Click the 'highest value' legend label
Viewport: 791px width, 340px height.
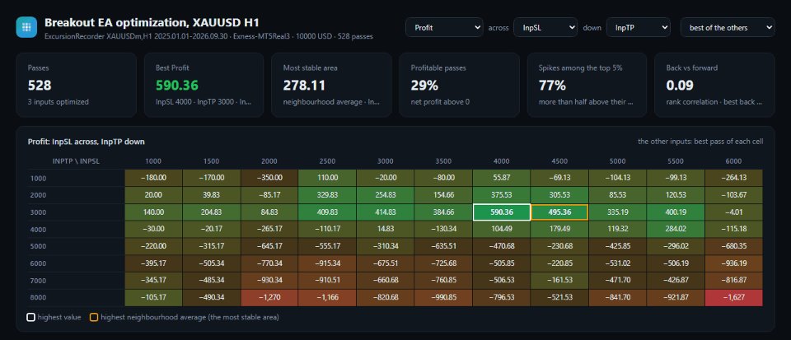pos(59,317)
